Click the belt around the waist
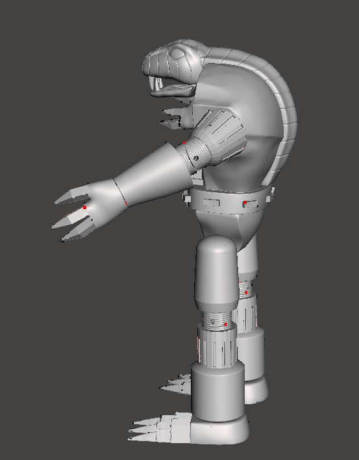 229,201
